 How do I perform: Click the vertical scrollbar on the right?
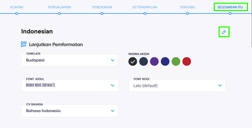click(251, 23)
